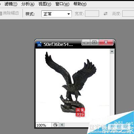The image size is (134, 134).
Task: Open the 分析(A) menu
Action: [28, 4]
